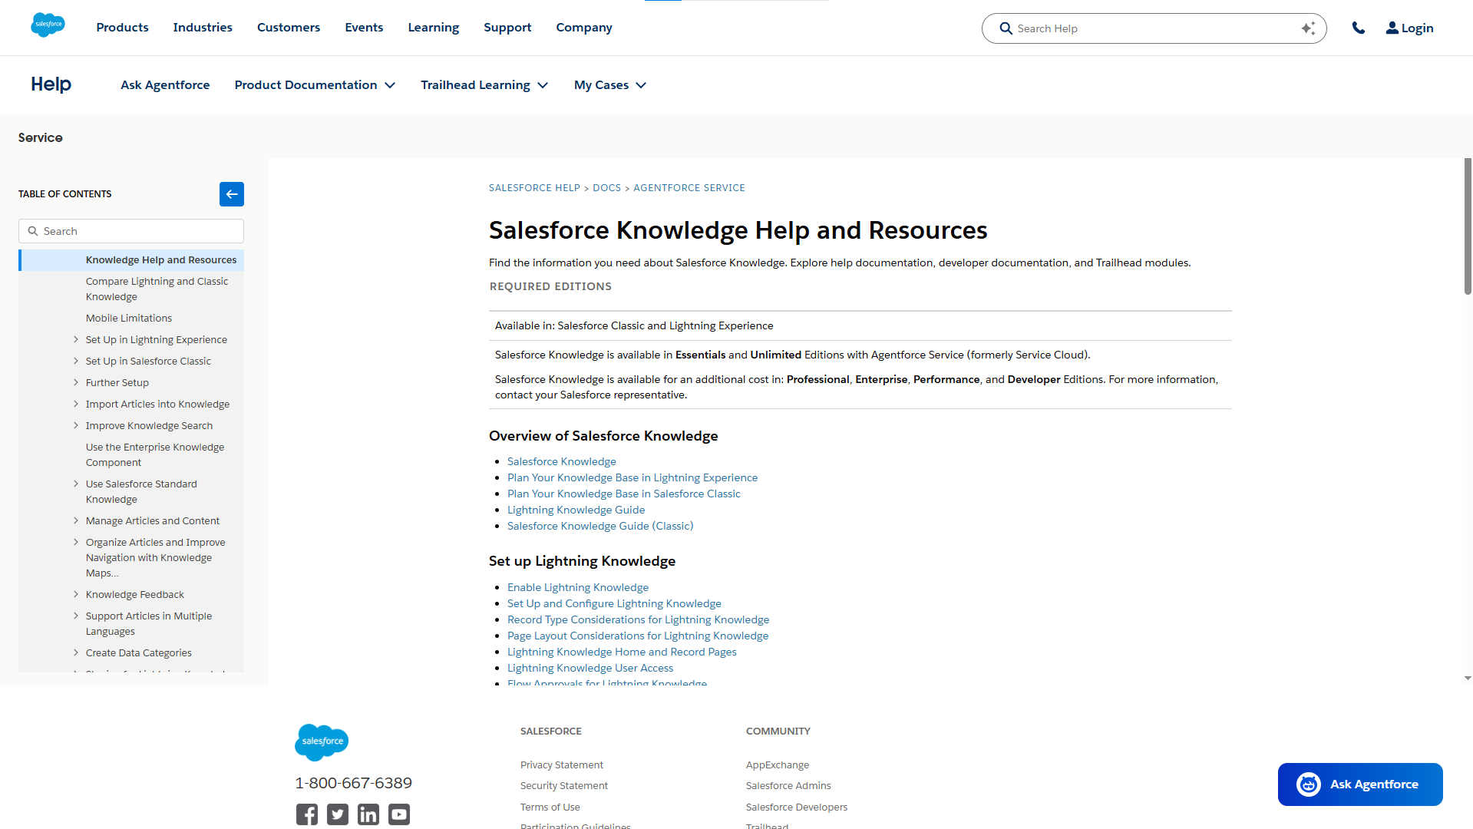Screen dimensions: 1473x829
Task: Open the Events menu
Action: (x=364, y=28)
